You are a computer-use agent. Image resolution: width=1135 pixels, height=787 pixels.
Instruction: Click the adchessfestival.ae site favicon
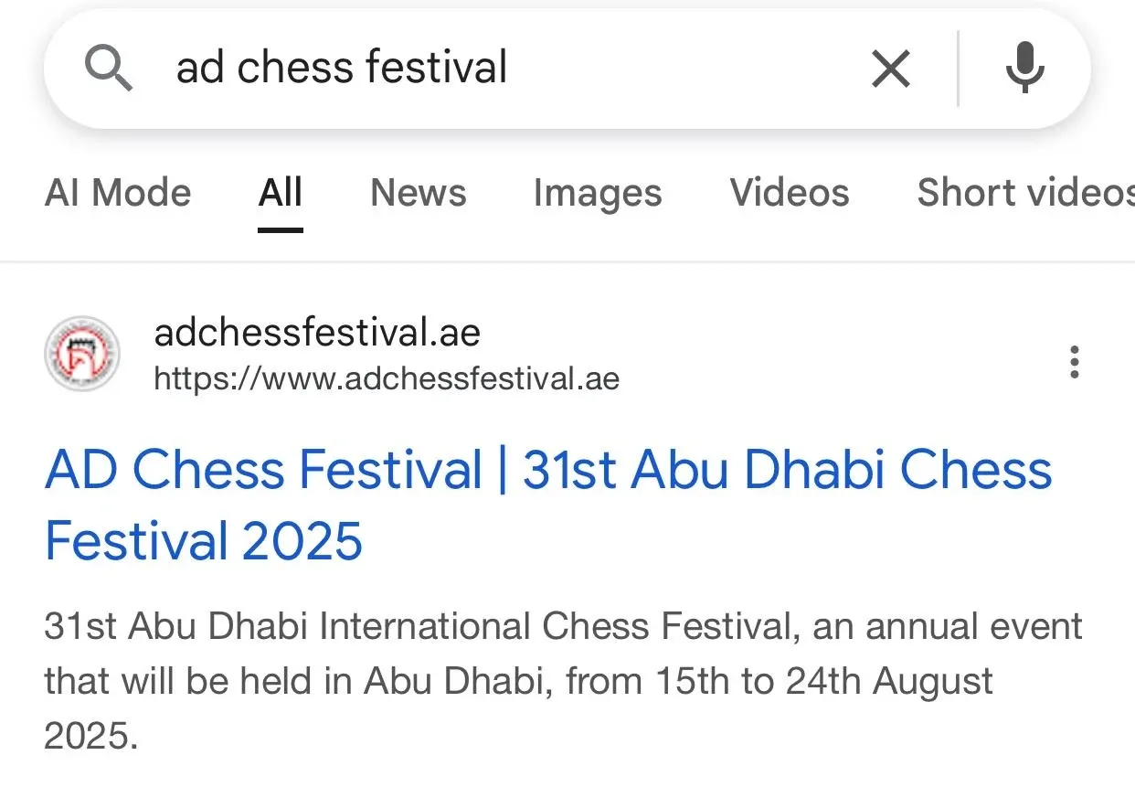pos(82,354)
